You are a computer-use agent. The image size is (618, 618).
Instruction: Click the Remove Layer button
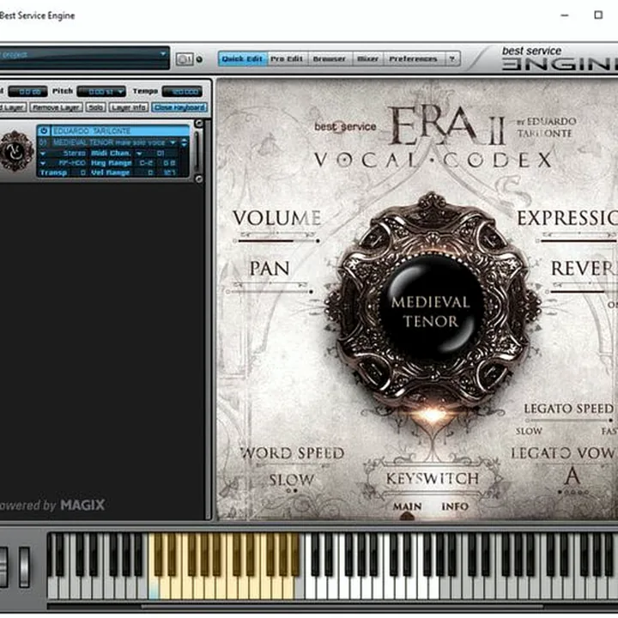click(x=57, y=107)
